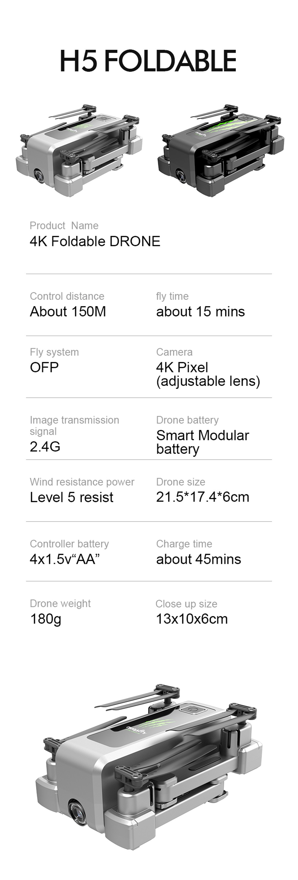Click the Smart Modular battery text
The width and height of the screenshot is (298, 880).
pos(202,442)
